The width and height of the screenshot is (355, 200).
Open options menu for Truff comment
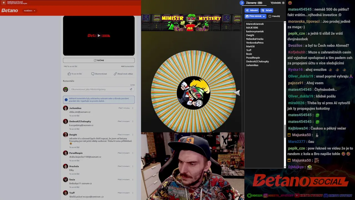coord(133,193)
